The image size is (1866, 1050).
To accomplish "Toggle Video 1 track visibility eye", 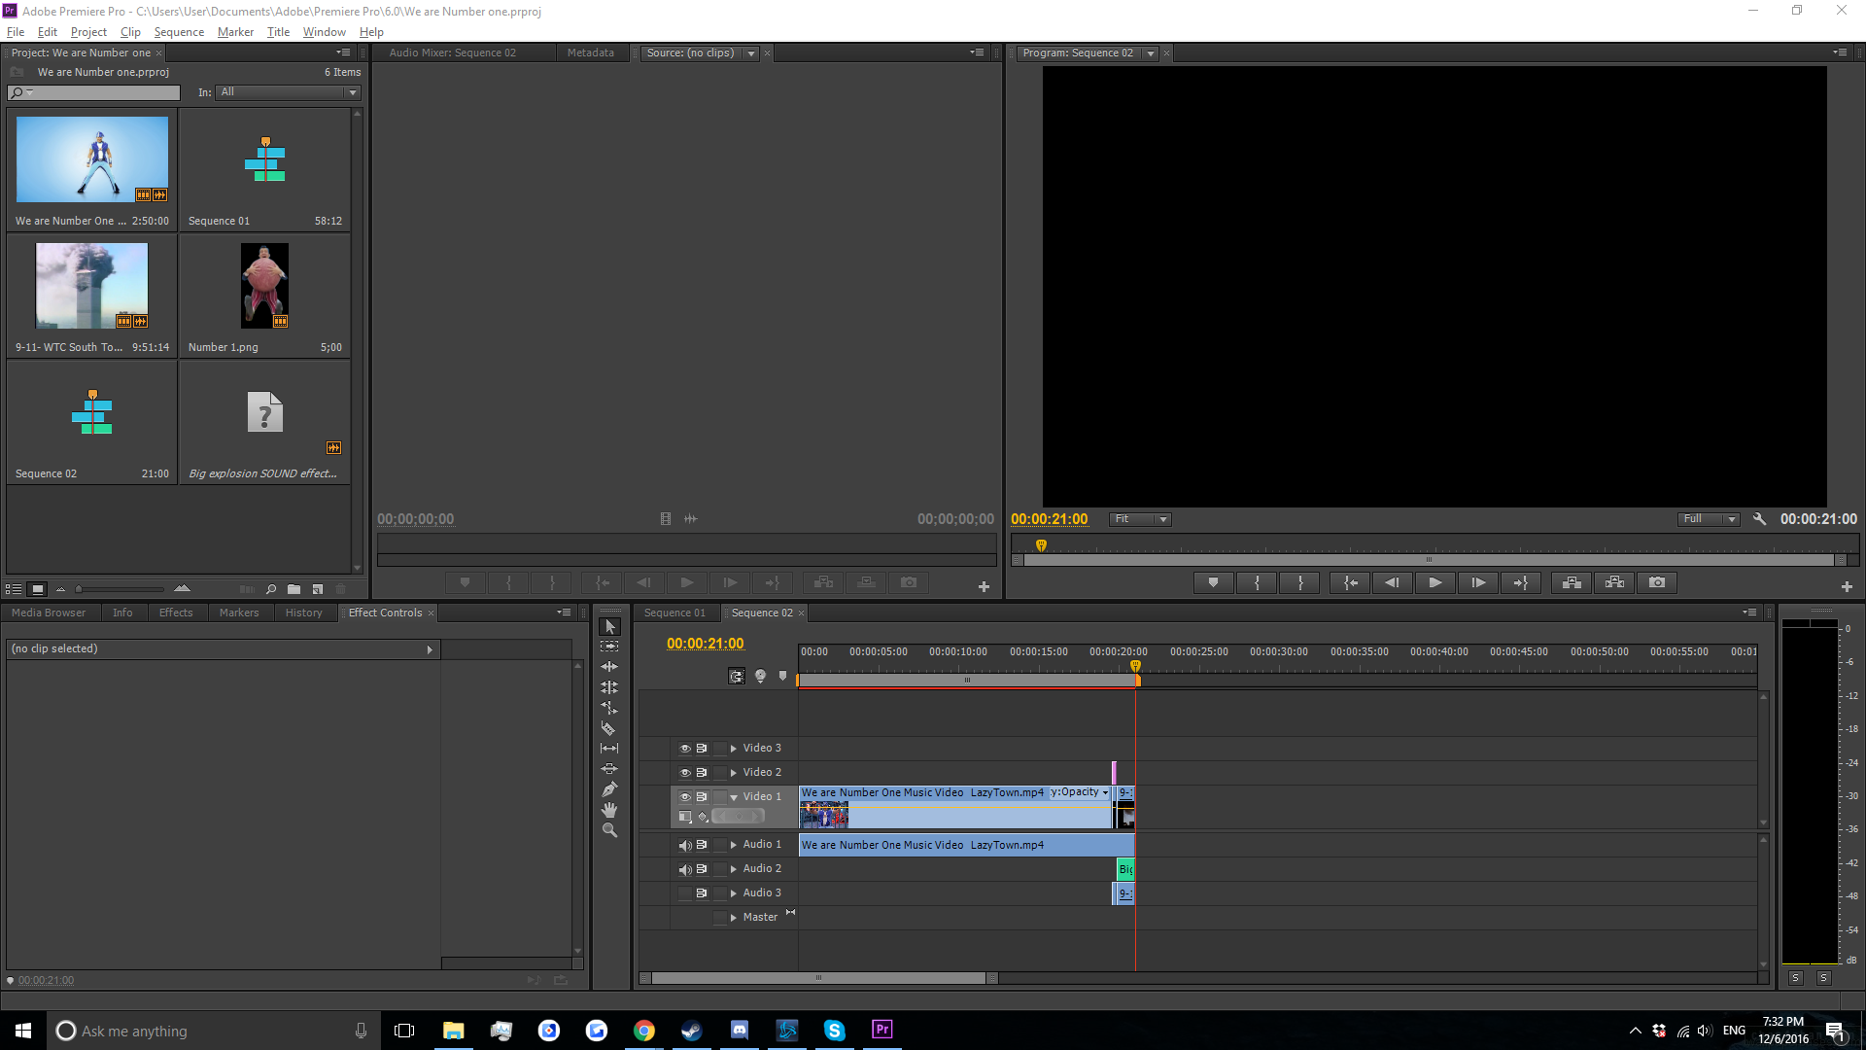I will point(685,797).
